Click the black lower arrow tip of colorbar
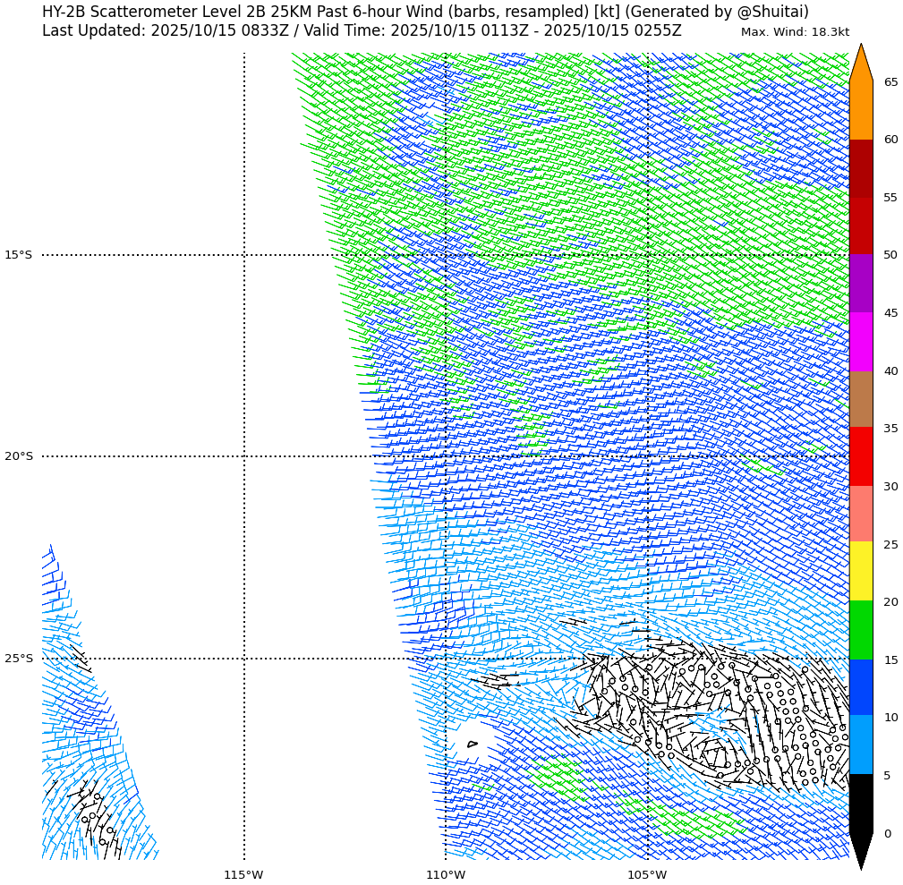The image size is (903, 885). point(860,850)
